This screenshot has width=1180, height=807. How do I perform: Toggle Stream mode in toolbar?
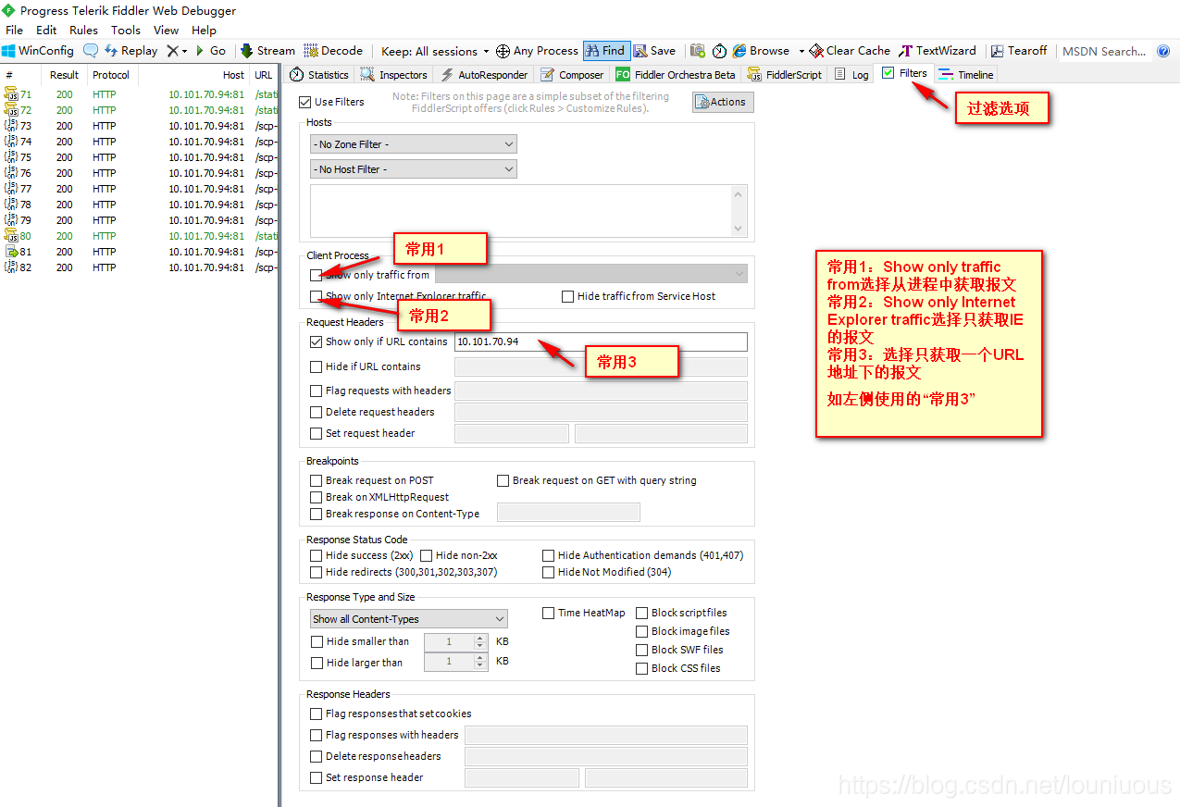click(267, 51)
